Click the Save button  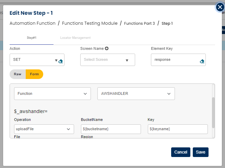coord(200,152)
